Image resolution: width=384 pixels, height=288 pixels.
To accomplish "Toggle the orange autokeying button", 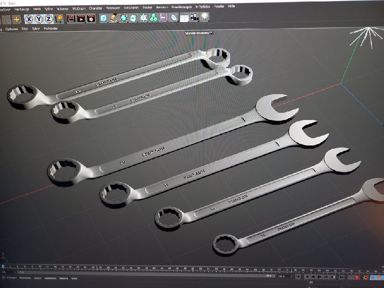I will [x=366, y=277].
